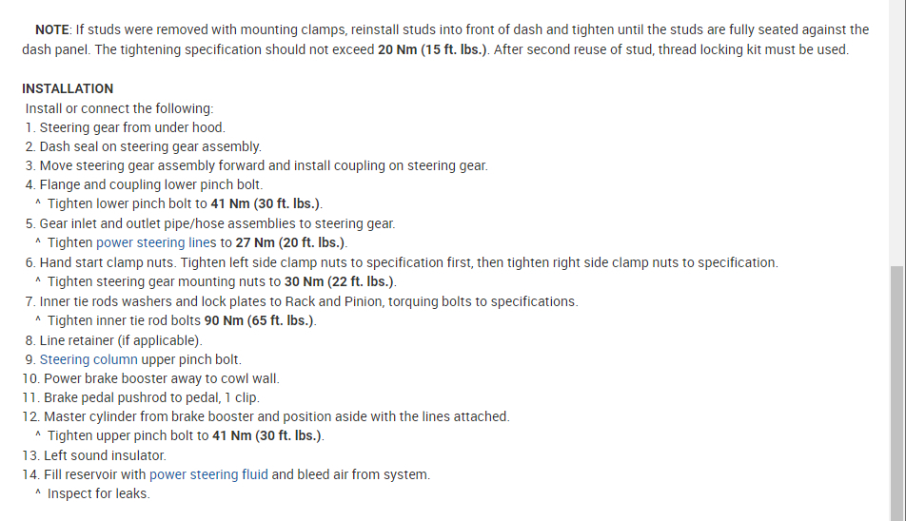
Task: Follow the Steering column link
Action: point(89,359)
